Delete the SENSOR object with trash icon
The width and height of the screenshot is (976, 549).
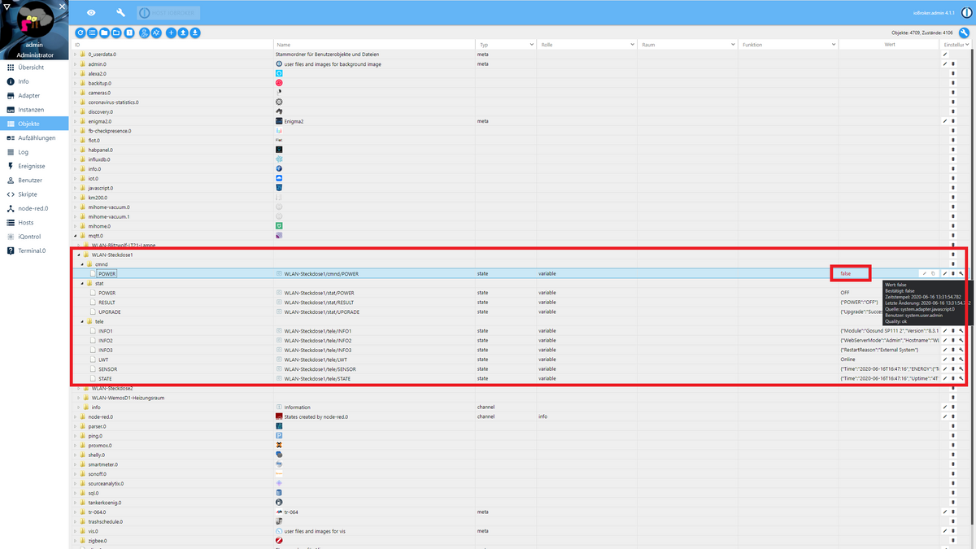click(x=953, y=369)
